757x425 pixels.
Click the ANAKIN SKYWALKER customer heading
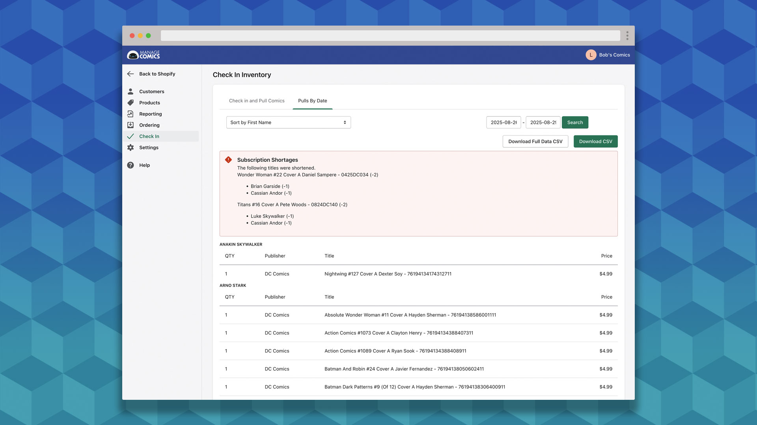241,244
